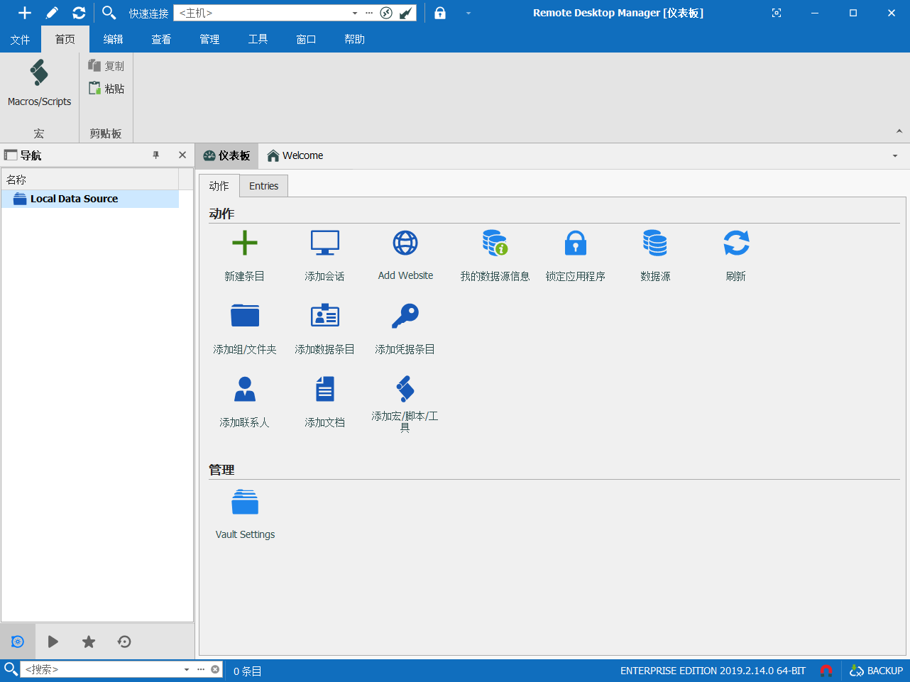Screen dimensions: 910x682
Task: Click the 锁定应用程序 lock icon
Action: [575, 243]
